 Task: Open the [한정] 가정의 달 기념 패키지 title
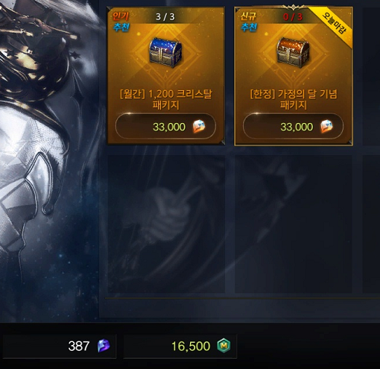click(293, 100)
